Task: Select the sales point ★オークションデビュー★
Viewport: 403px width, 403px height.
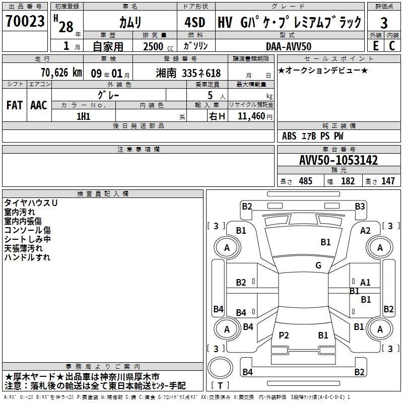Action: pos(323,71)
